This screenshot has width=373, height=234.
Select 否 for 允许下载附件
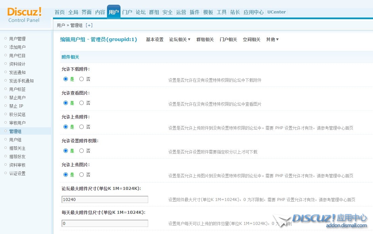(81, 79)
